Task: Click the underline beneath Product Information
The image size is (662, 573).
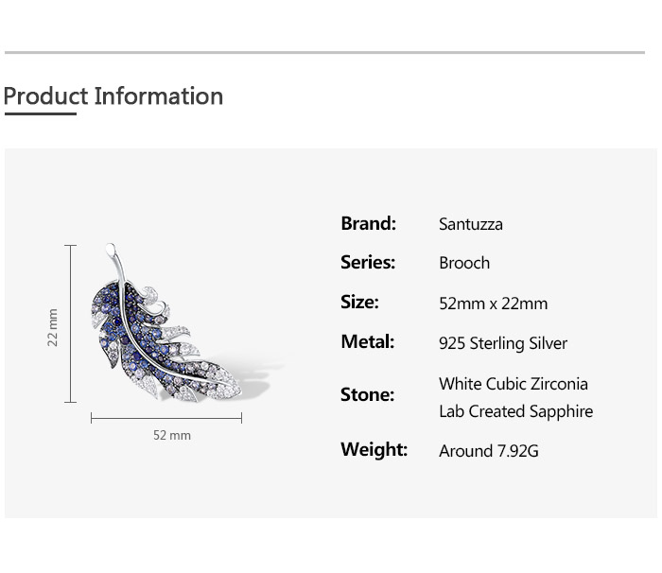Action: click(x=40, y=114)
